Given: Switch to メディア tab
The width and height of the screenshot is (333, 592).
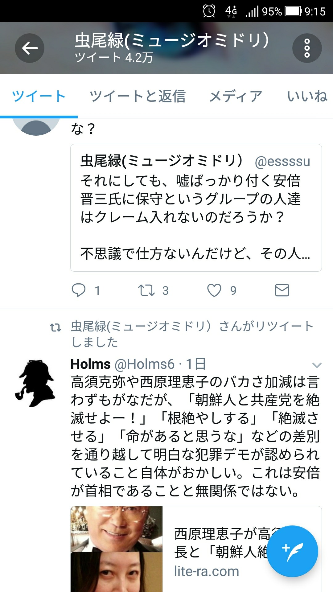Looking at the screenshot, I should click(x=236, y=96).
